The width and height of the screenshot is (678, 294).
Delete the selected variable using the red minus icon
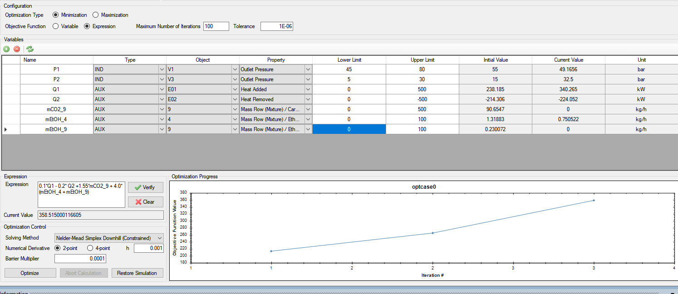pos(17,49)
